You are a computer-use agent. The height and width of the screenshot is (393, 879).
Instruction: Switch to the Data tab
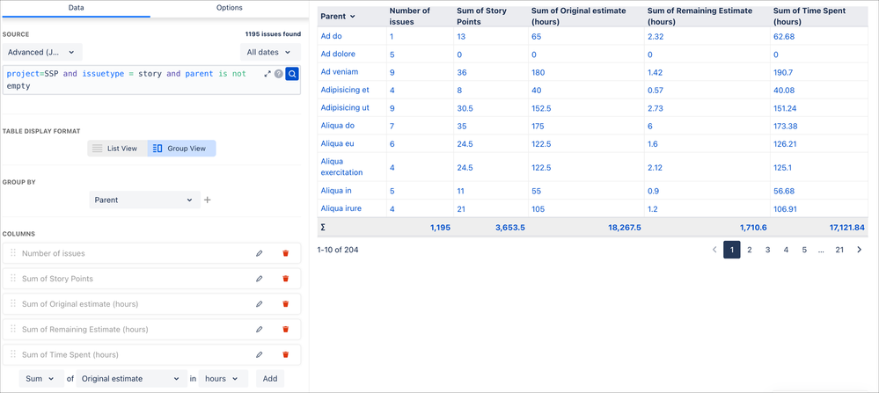pos(77,8)
